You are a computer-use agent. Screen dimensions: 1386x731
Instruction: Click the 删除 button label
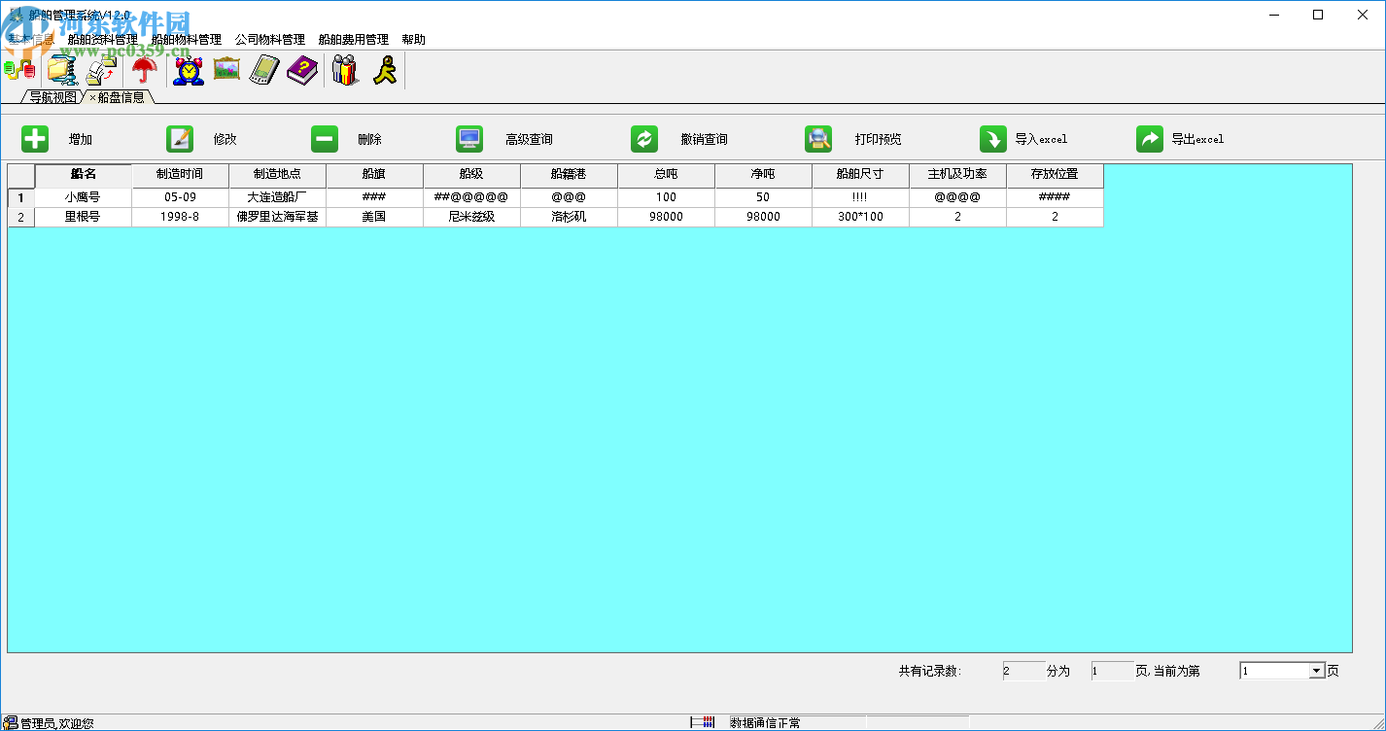(370, 140)
